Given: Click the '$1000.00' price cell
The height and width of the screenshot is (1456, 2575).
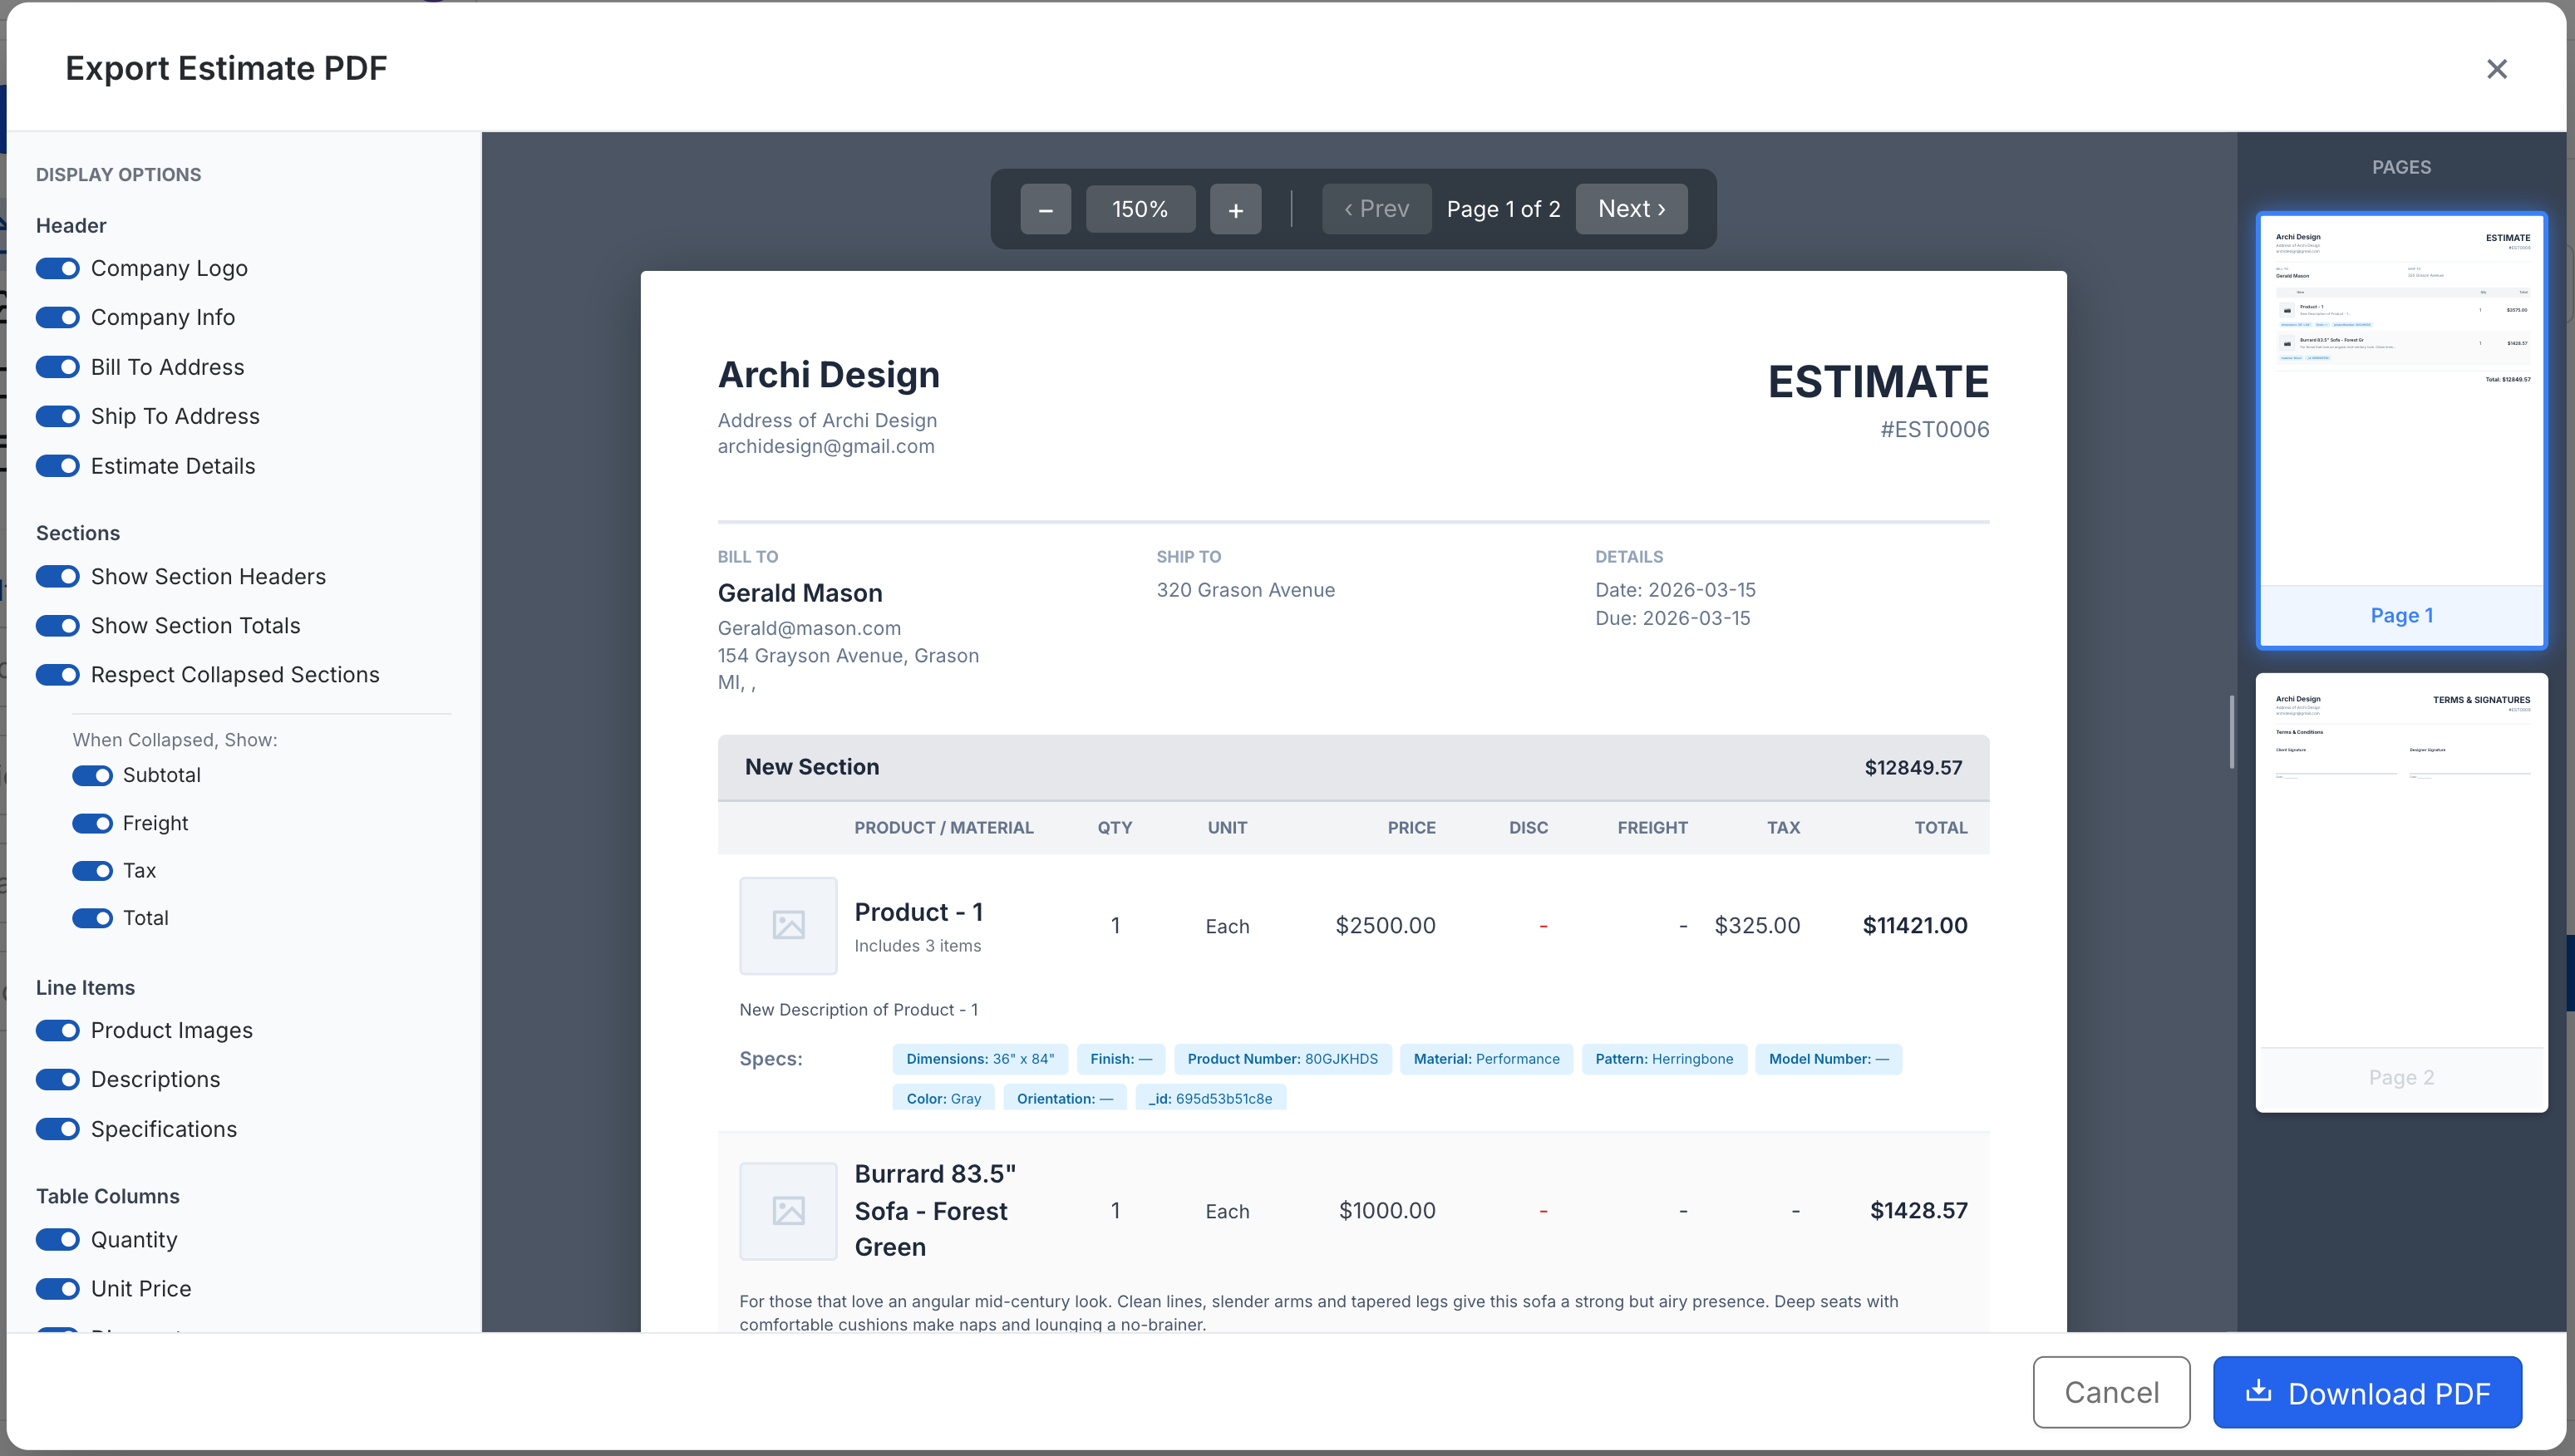Looking at the screenshot, I should coord(1387,1210).
